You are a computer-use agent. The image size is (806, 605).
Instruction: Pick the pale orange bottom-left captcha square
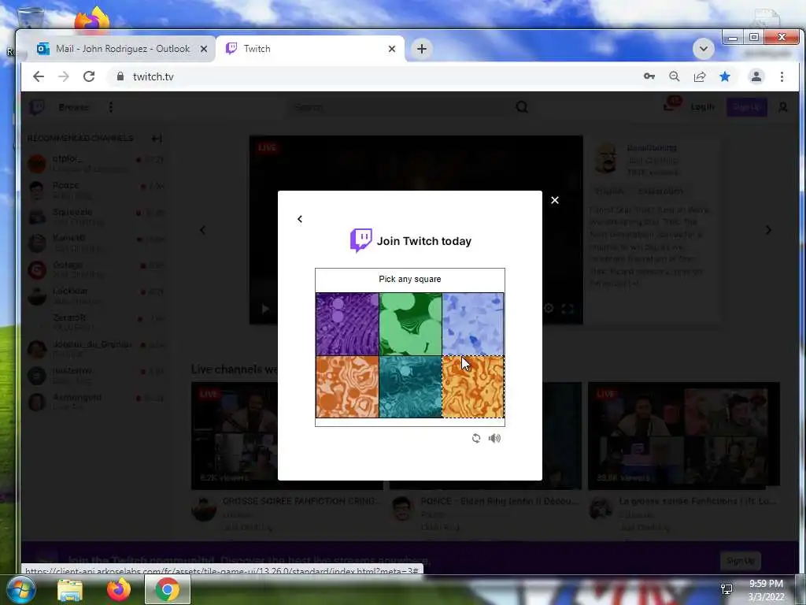point(347,387)
